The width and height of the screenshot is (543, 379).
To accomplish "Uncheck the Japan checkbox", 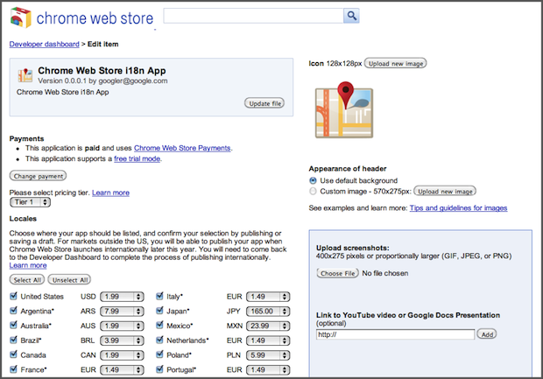I will click(159, 311).
